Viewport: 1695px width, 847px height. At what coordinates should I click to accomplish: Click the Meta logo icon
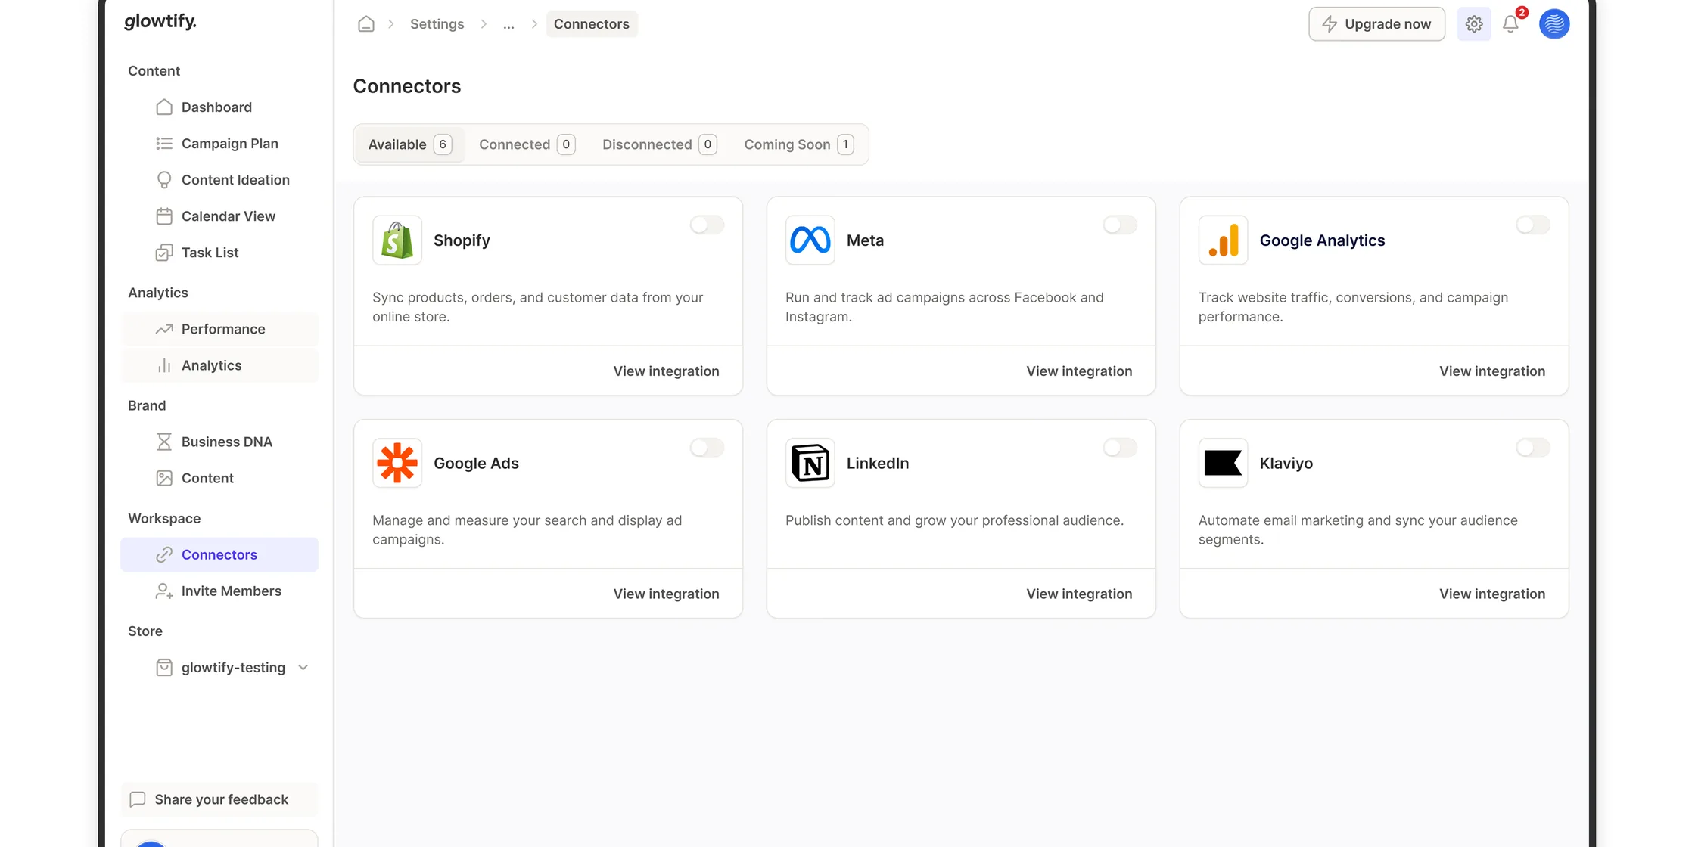[x=810, y=240]
